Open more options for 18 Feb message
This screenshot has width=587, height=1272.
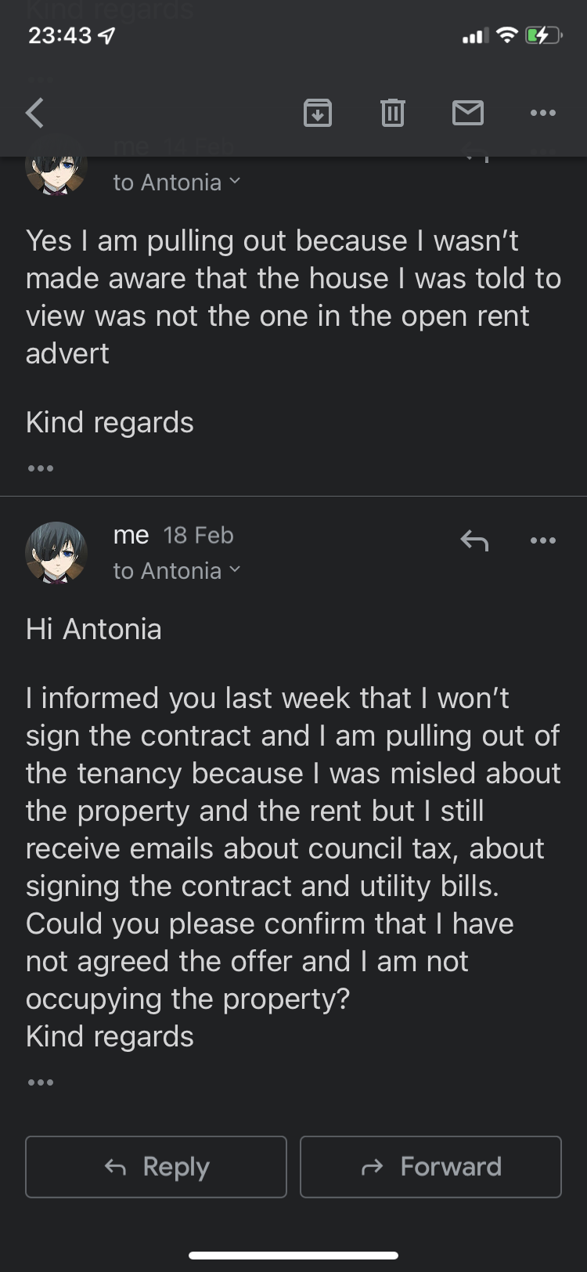point(542,540)
